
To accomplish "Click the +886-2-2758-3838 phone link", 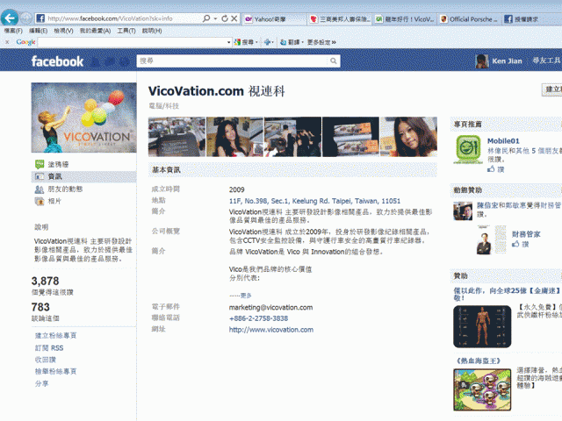I will pos(258,318).
